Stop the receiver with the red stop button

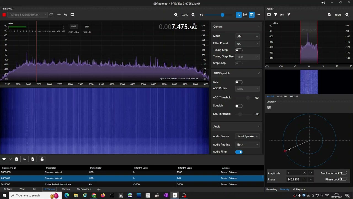4,15
